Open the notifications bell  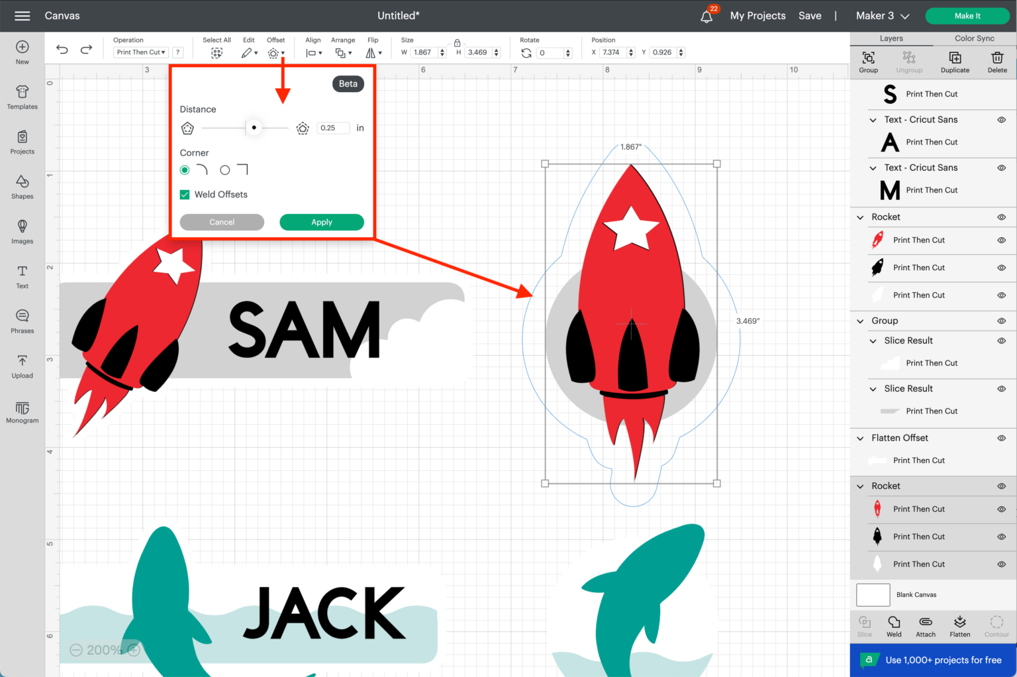coord(706,17)
